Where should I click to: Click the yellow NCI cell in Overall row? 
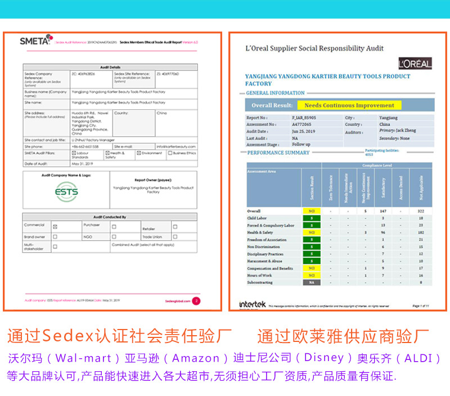click(x=312, y=211)
